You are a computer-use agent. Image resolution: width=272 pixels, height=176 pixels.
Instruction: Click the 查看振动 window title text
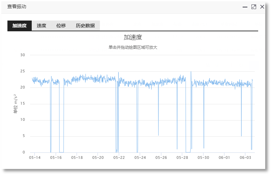(x=17, y=7)
